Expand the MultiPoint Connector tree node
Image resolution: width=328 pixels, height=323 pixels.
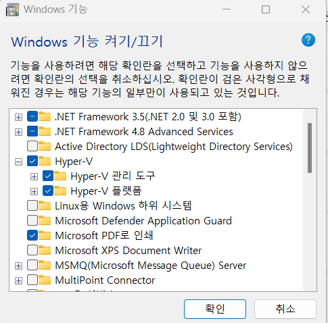18,280
